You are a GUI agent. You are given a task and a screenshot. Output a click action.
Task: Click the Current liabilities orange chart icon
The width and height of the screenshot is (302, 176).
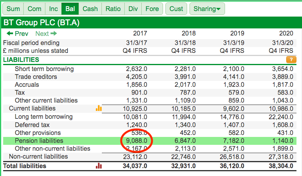[99, 108]
